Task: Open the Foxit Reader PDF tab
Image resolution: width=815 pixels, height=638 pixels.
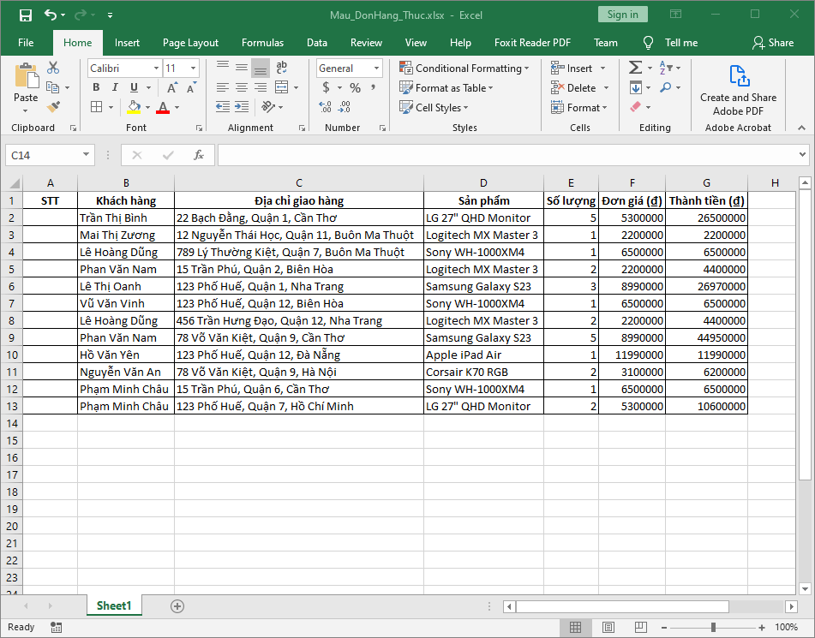Action: click(x=532, y=42)
